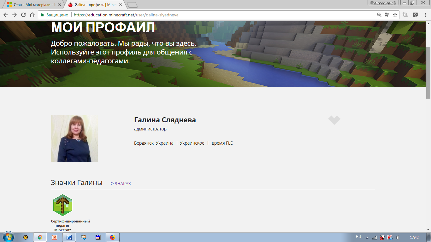
Task: Open the floppy disk taskbar app
Action: [98, 237]
